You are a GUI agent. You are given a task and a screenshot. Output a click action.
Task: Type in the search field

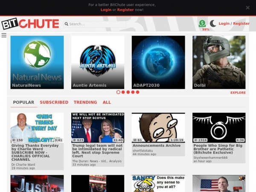click(96, 24)
